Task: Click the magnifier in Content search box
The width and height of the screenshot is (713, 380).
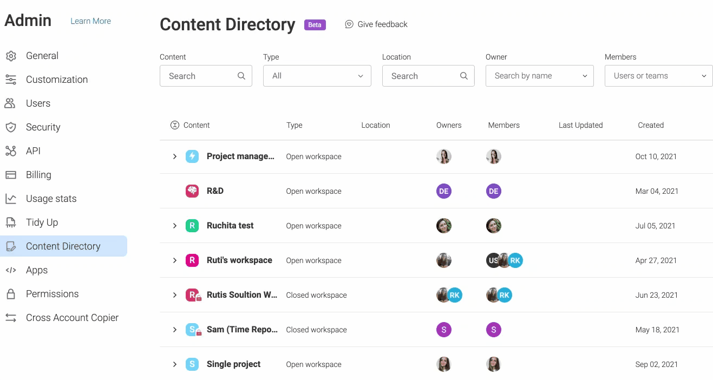Action: 241,76
